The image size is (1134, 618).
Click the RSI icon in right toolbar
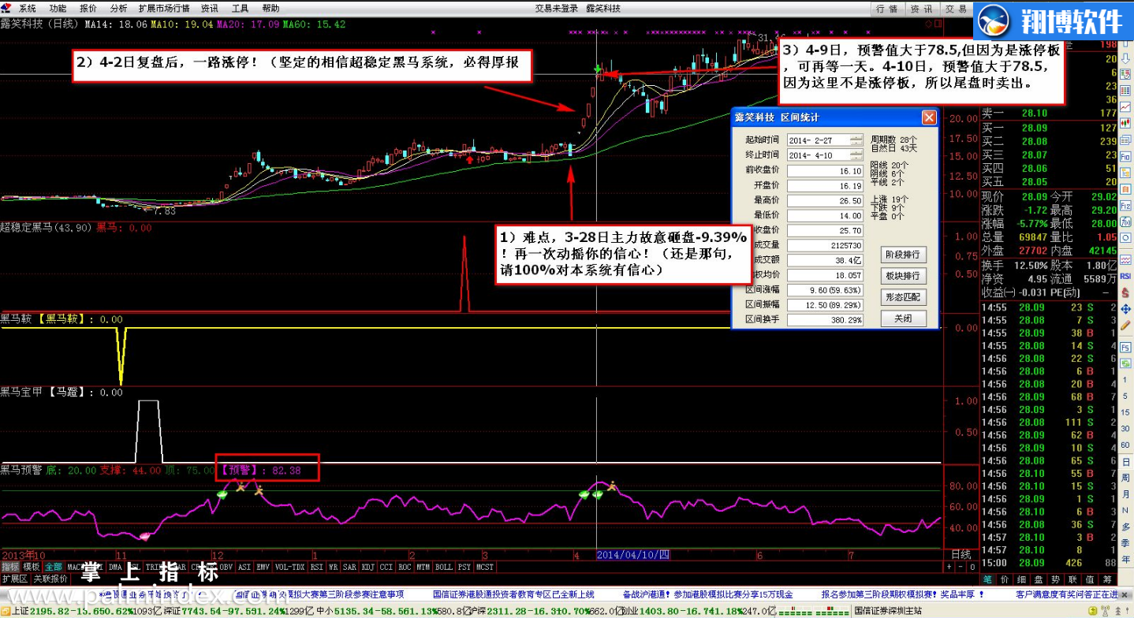[x=1126, y=276]
